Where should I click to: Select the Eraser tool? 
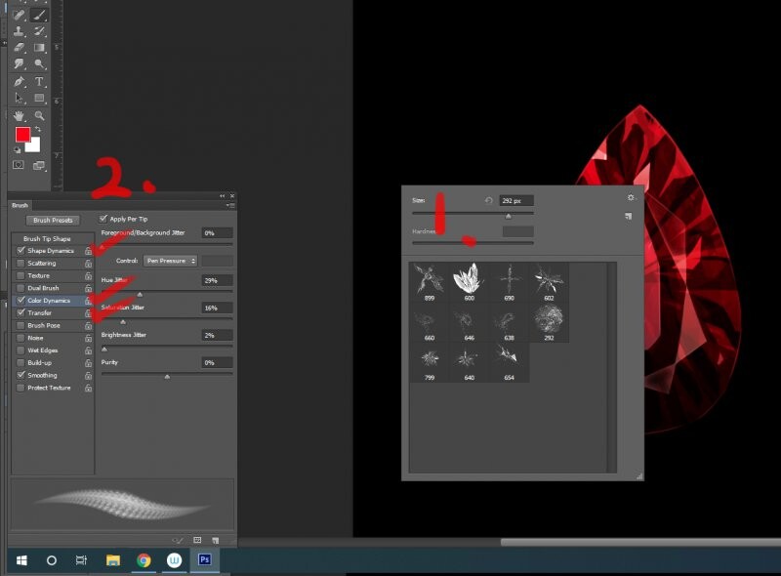(20, 47)
